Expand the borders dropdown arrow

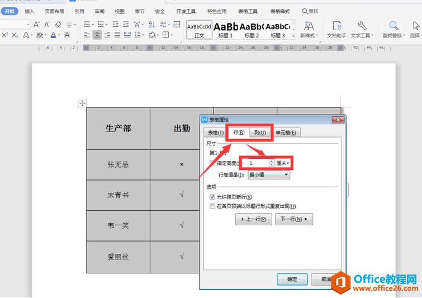[x=172, y=35]
